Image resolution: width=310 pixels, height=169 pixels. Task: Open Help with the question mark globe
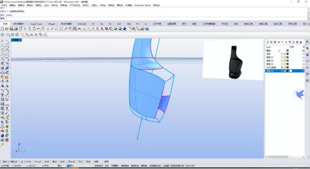point(147,29)
